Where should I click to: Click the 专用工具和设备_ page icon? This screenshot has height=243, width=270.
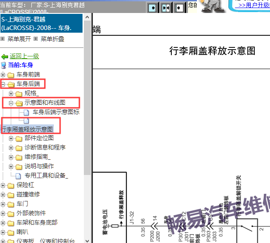click(x=18, y=176)
